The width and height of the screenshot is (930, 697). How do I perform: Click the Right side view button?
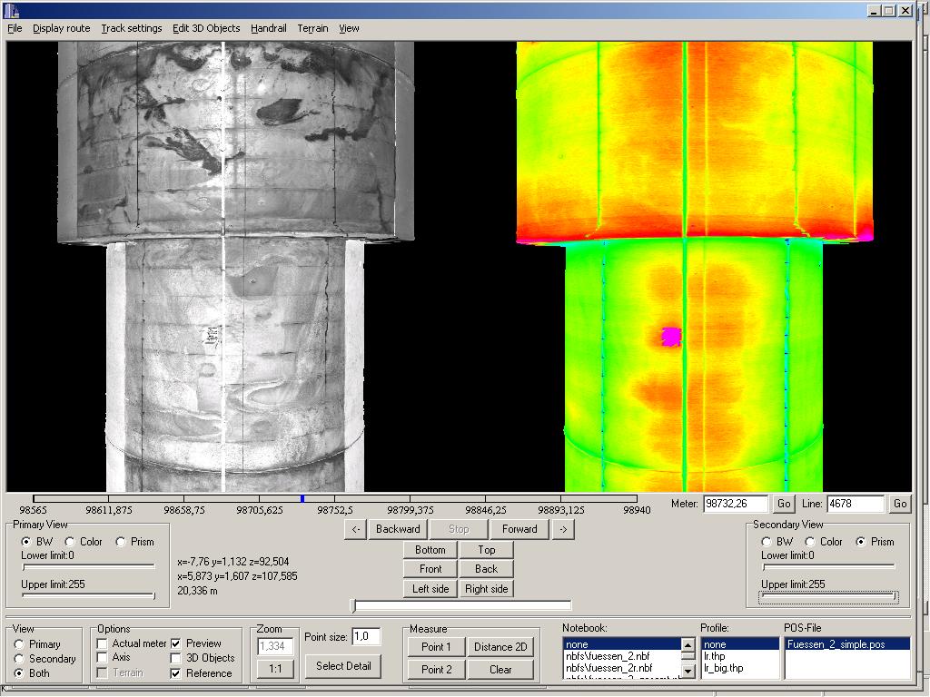486,589
